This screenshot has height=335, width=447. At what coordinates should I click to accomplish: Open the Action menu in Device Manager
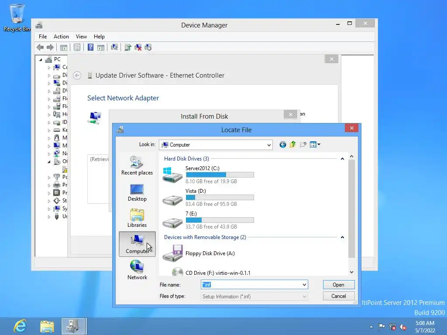tap(61, 37)
